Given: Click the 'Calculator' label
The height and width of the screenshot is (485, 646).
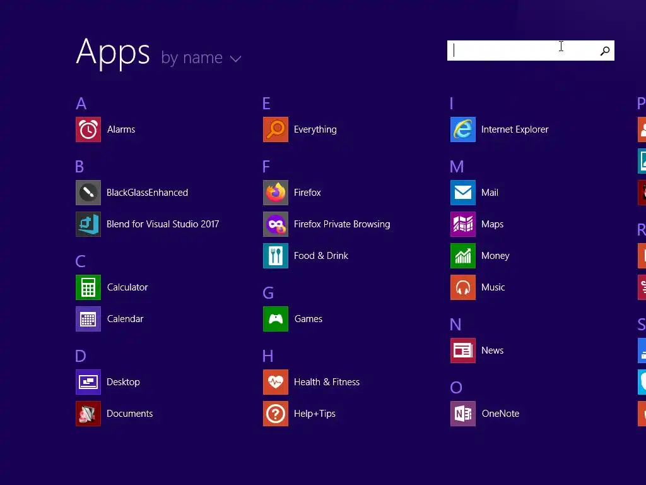Looking at the screenshot, I should (127, 287).
